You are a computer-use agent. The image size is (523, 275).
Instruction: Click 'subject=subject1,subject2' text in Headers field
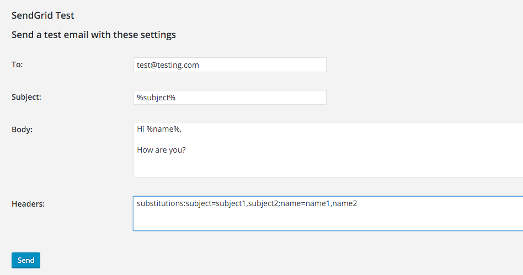[232, 204]
